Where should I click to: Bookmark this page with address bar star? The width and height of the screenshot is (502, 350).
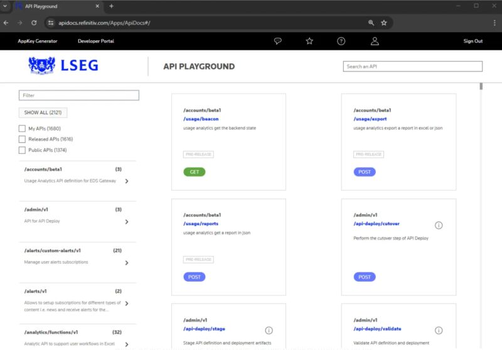click(384, 23)
